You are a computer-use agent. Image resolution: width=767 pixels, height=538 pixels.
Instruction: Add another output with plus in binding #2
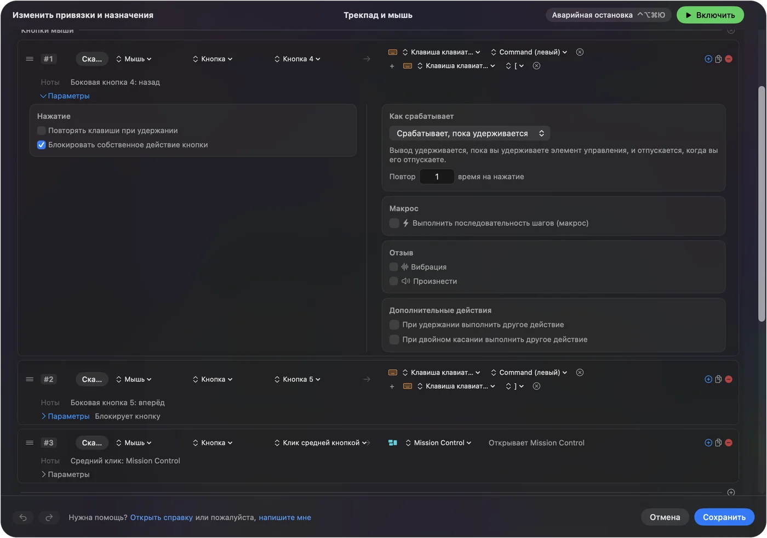392,386
